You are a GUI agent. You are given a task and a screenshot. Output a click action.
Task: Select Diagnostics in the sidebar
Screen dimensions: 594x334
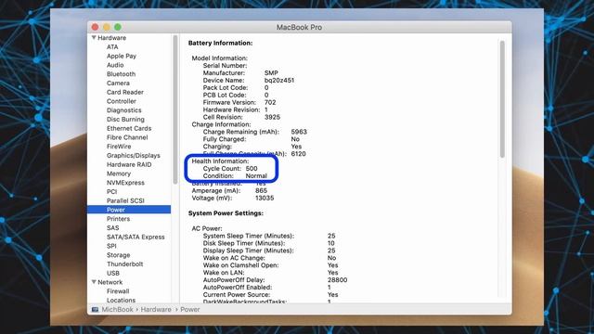[123, 110]
